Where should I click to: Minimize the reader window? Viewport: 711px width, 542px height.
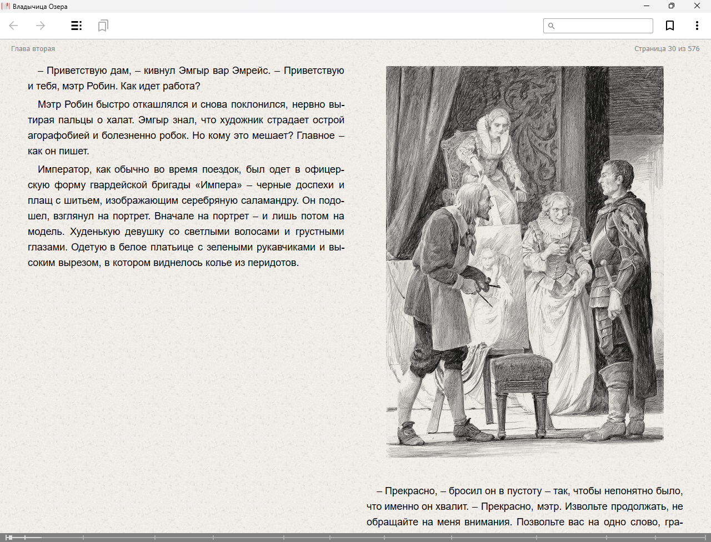(647, 6)
